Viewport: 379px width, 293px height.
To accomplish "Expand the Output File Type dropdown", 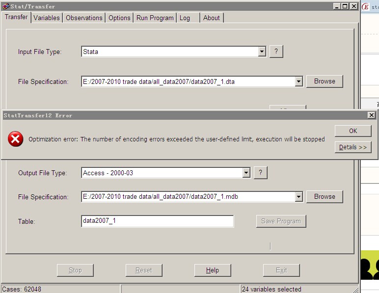I will (x=246, y=173).
